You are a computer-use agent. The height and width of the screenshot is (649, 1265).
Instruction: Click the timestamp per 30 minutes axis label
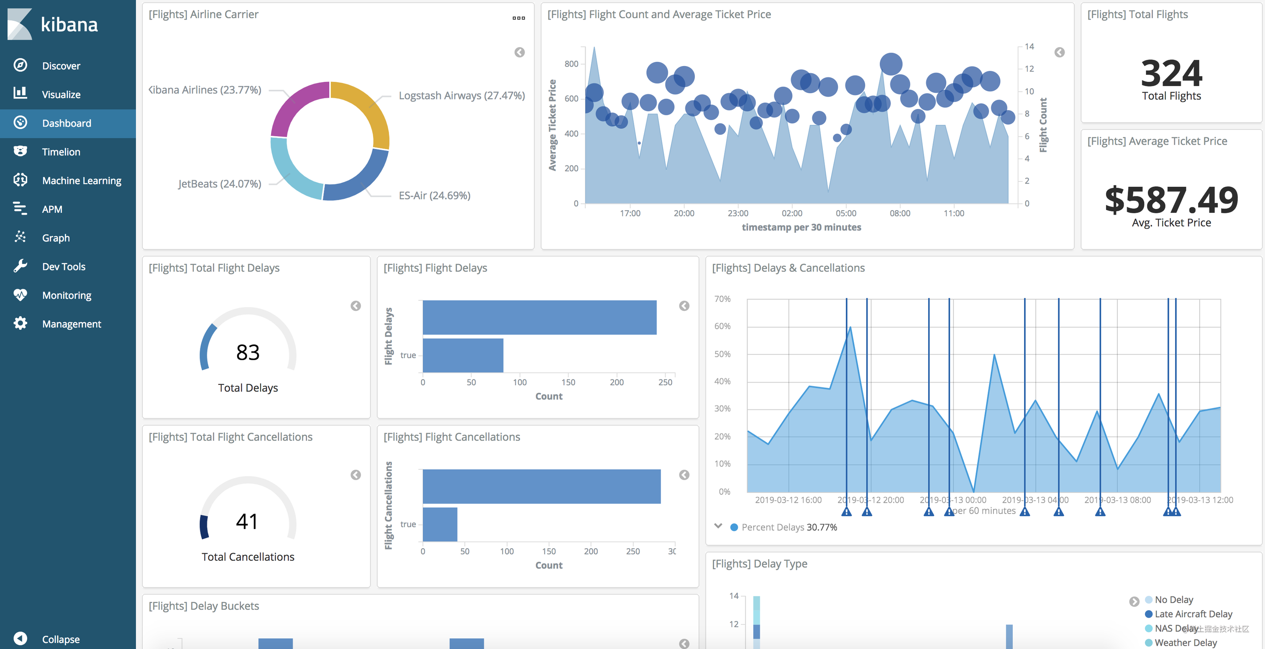(801, 227)
